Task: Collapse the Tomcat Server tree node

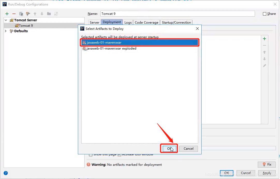Action: click(x=6, y=20)
